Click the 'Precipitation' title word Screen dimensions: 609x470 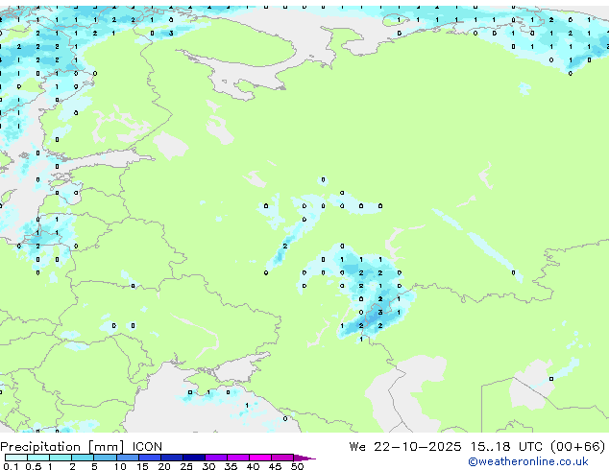click(40, 447)
